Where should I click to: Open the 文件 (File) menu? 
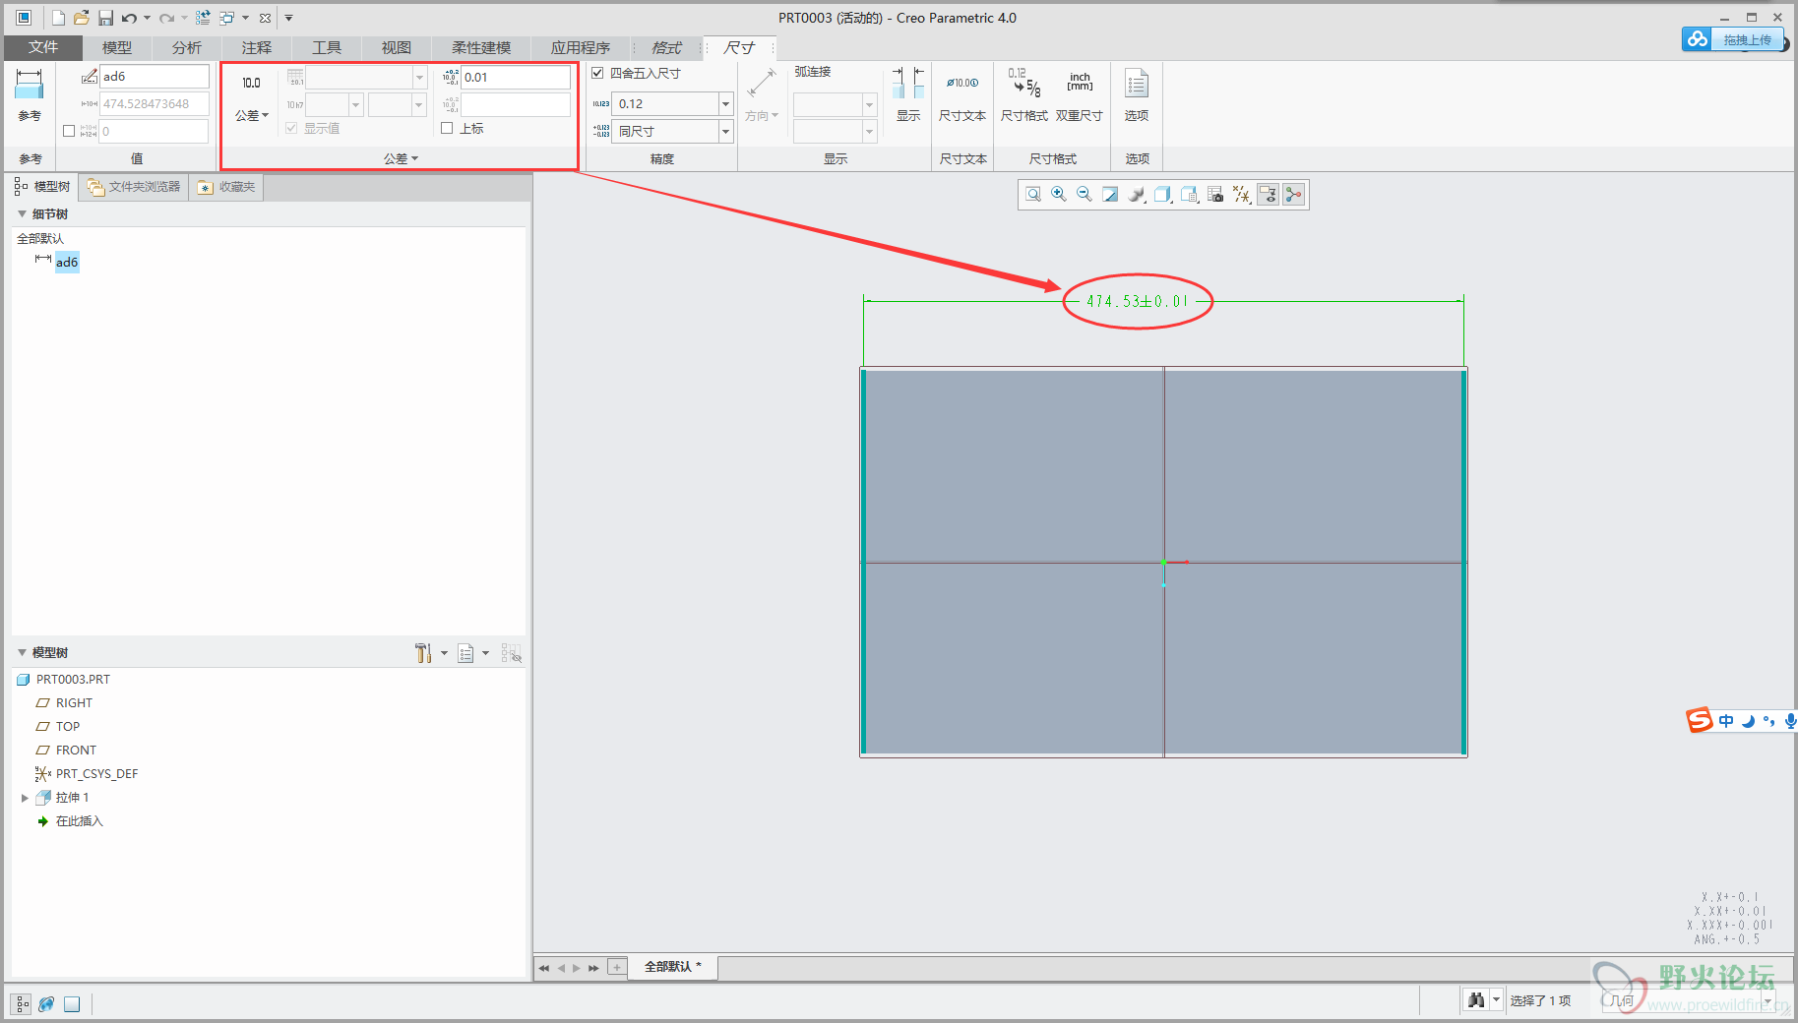point(43,47)
